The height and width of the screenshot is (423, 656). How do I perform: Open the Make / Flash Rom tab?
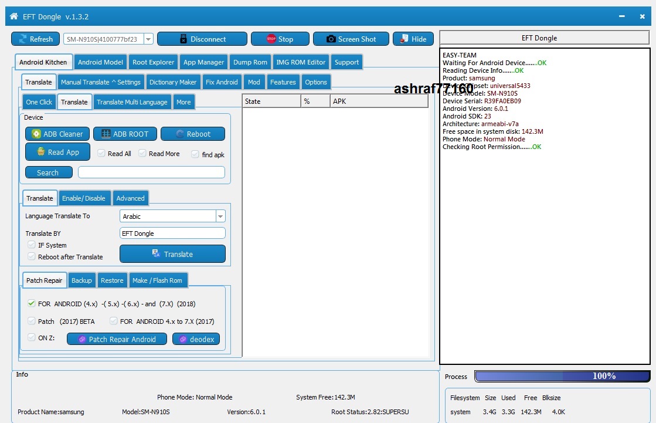click(157, 280)
